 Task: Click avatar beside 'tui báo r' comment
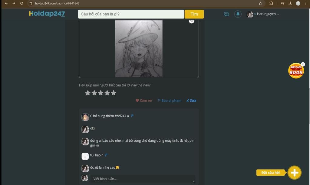[85, 156]
